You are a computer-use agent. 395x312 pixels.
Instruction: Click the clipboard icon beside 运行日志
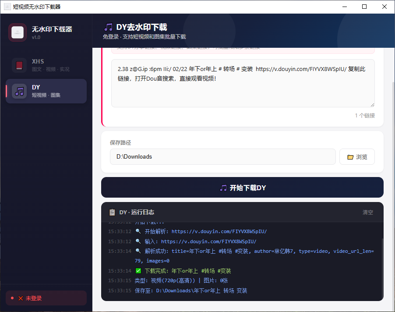pyautogui.click(x=112, y=212)
